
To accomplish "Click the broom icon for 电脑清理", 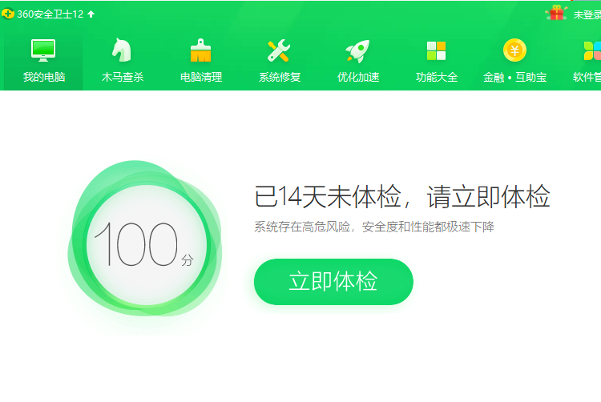I will tap(200, 51).
